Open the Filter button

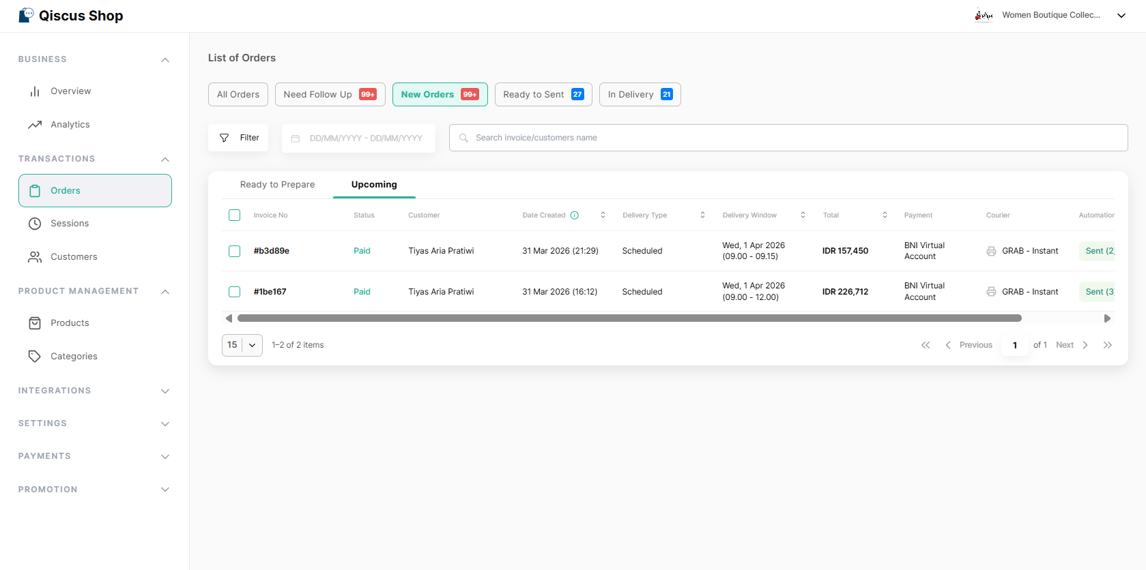239,138
